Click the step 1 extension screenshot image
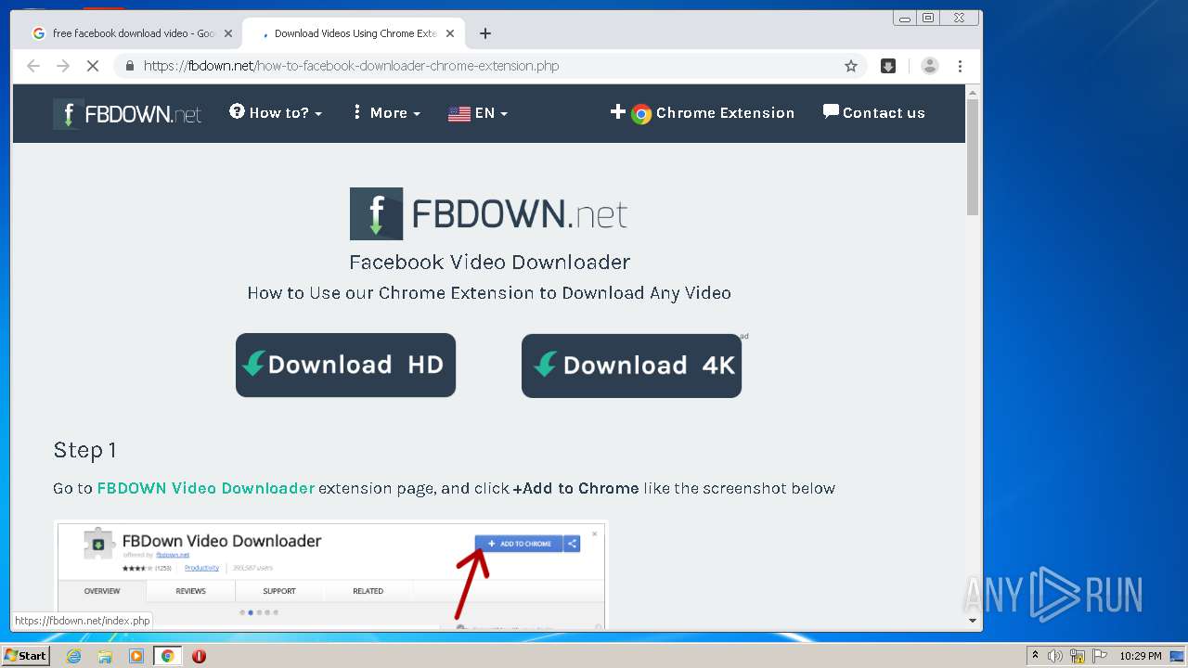 click(x=330, y=574)
